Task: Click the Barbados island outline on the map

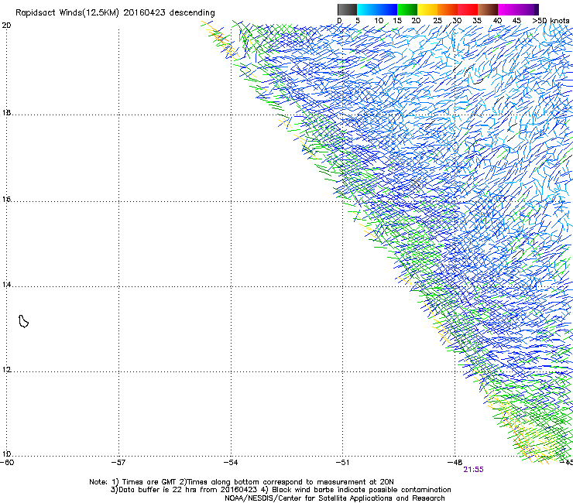Action: pyautogui.click(x=23, y=321)
